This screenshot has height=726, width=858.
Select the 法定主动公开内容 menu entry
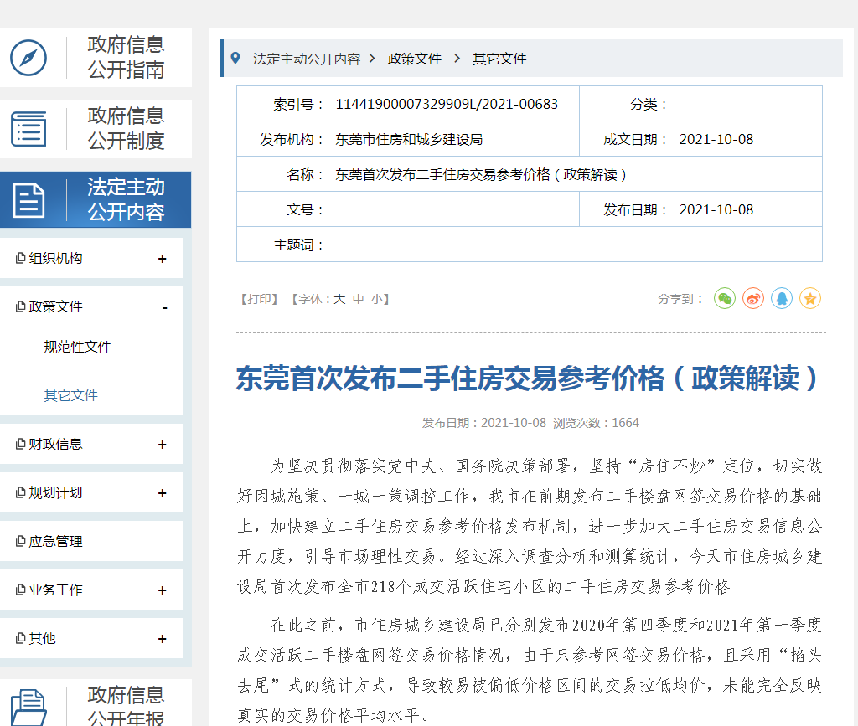click(96, 199)
